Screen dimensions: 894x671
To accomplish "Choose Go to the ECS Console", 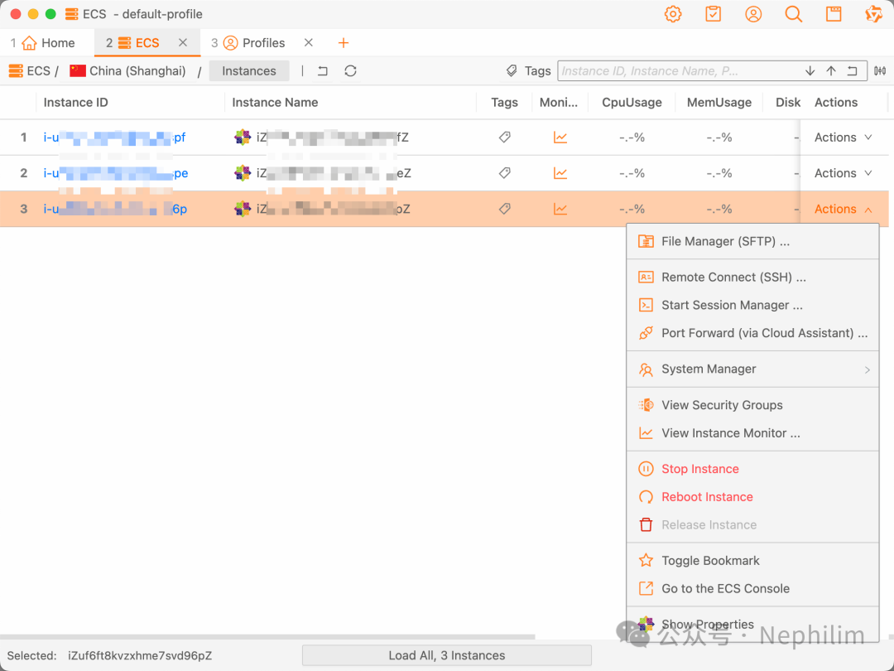I will pos(752,589).
